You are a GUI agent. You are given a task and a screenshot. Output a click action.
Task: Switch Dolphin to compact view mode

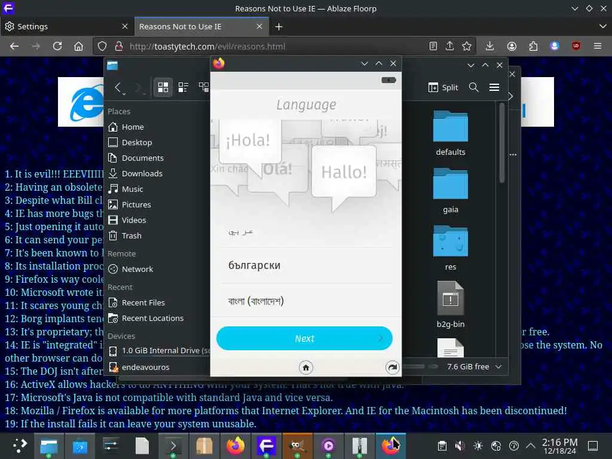click(183, 87)
